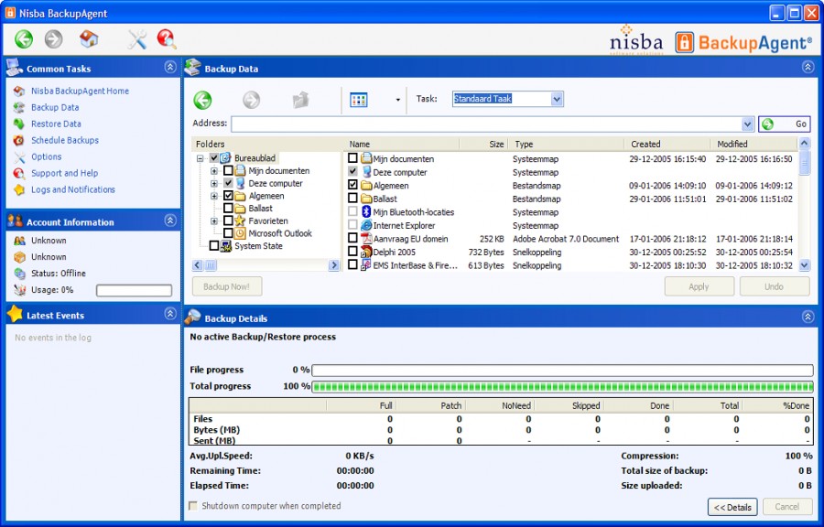
Task: Click the view mode grid icon
Action: [359, 100]
